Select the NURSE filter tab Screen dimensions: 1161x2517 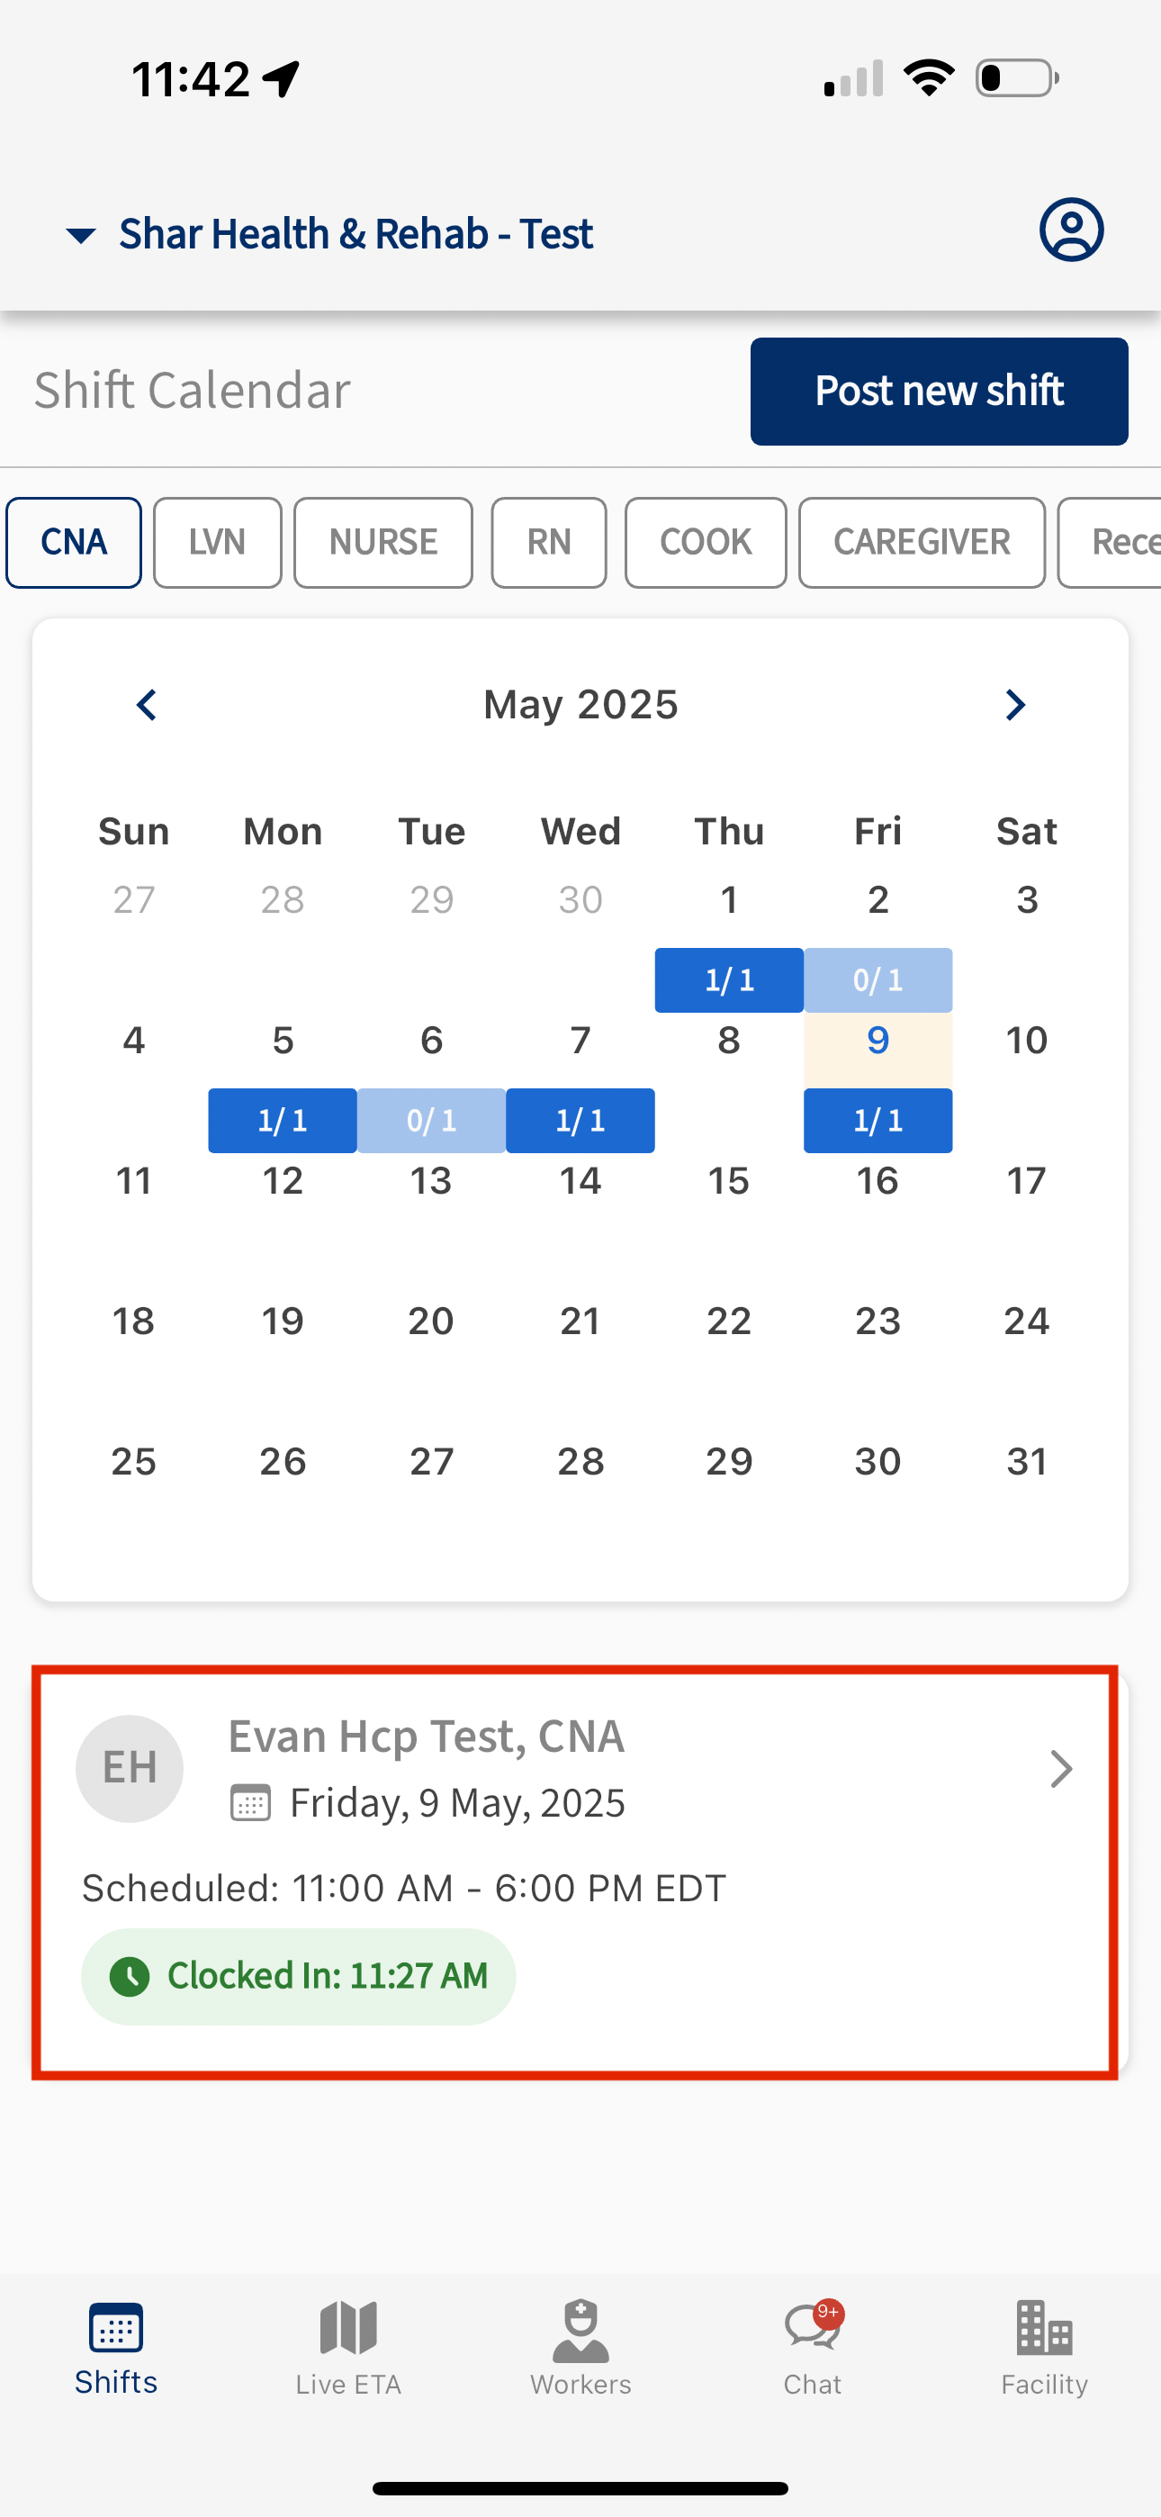point(383,542)
